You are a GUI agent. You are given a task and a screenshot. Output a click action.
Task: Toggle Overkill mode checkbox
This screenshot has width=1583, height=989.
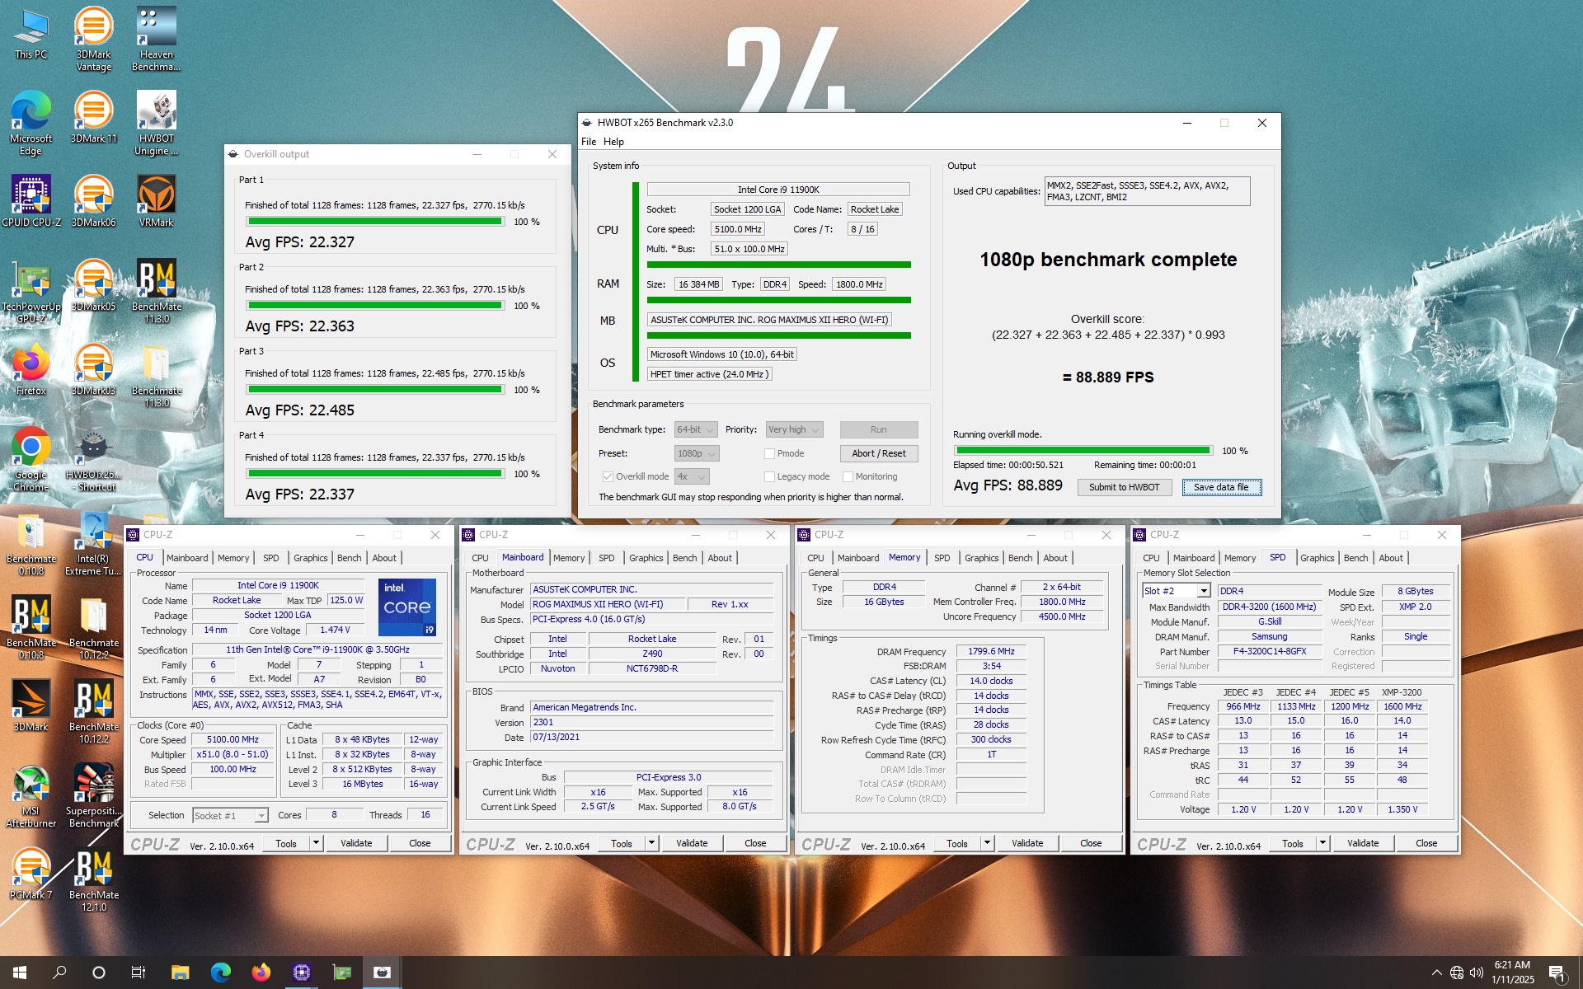(x=608, y=476)
